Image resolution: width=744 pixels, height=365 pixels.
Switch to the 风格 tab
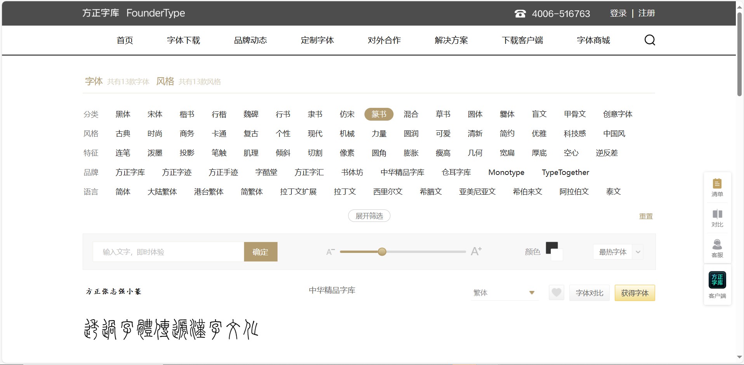pyautogui.click(x=165, y=81)
